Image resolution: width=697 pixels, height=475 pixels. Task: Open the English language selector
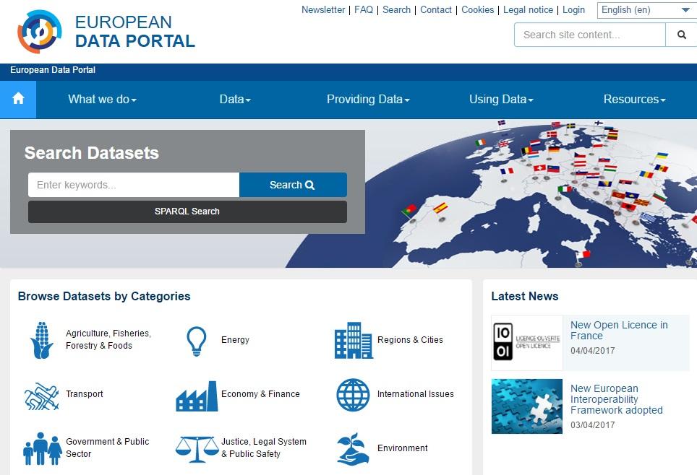(x=644, y=10)
